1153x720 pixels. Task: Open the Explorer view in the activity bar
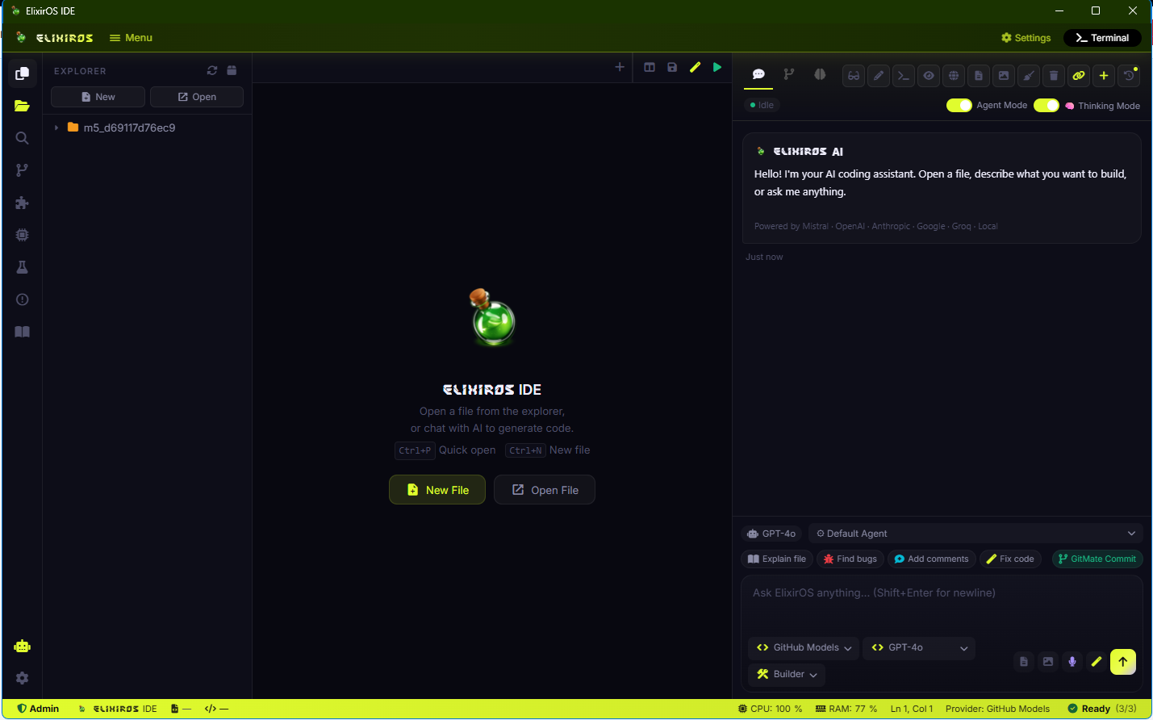pyautogui.click(x=22, y=73)
